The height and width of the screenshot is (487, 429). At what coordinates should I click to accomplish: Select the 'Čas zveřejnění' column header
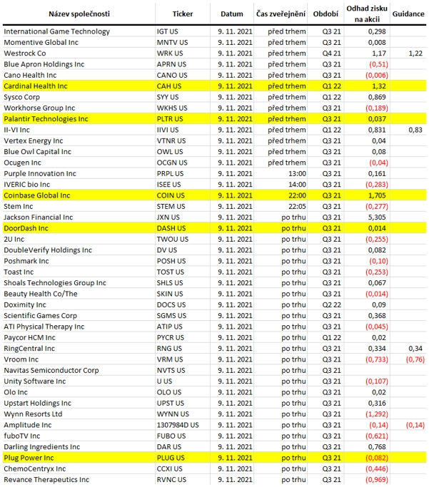pyautogui.click(x=281, y=14)
